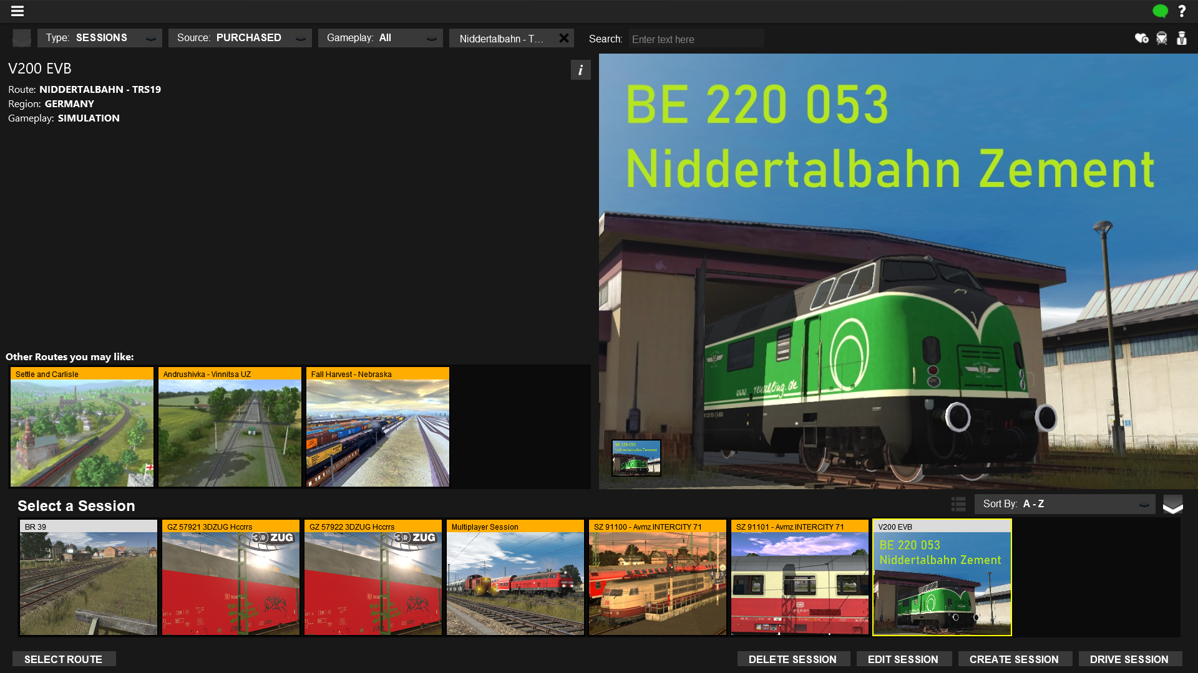
Task: Click the info "i" button for V200 EVB
Action: [580, 70]
